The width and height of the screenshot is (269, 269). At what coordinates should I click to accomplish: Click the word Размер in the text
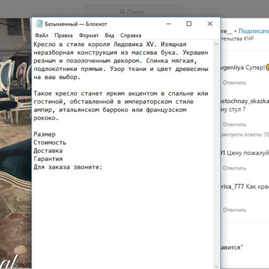45,134
